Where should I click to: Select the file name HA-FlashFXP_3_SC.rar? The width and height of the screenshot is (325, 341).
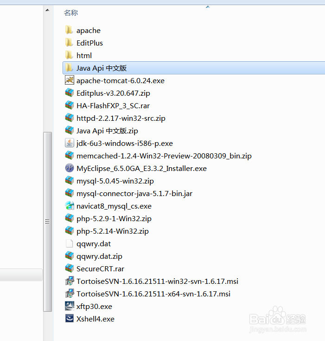(x=113, y=106)
